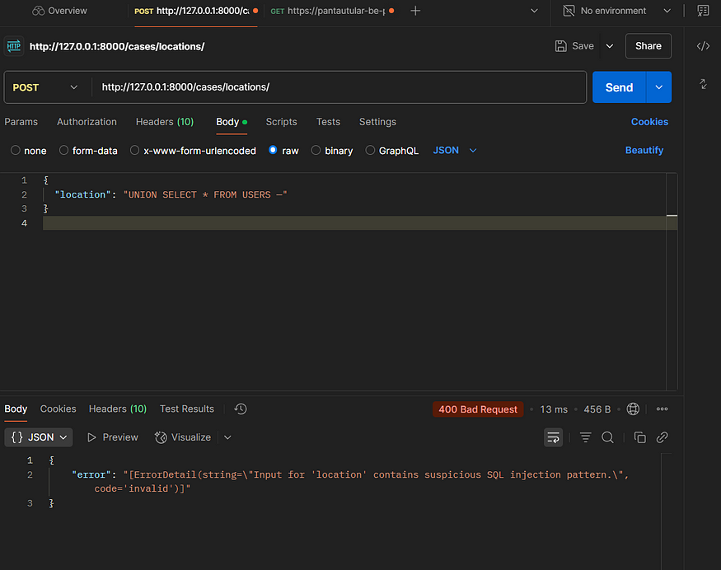
Task: Click the variables icon in the top bar
Action: (x=703, y=11)
